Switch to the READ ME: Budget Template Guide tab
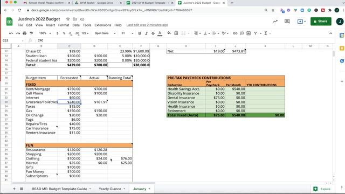Viewport: 345px width, 194px height. click(59, 189)
